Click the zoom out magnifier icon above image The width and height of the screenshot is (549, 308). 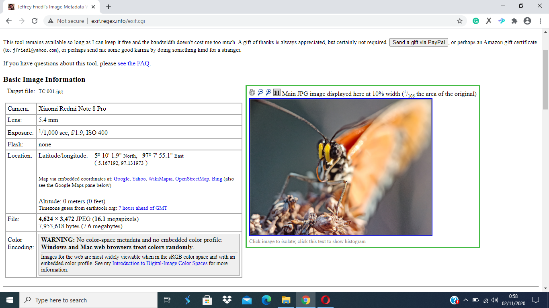tap(260, 93)
